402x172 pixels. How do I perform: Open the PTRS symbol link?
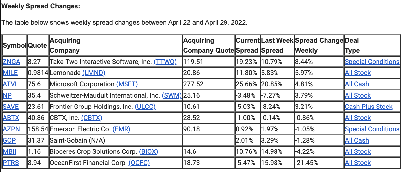point(11,163)
